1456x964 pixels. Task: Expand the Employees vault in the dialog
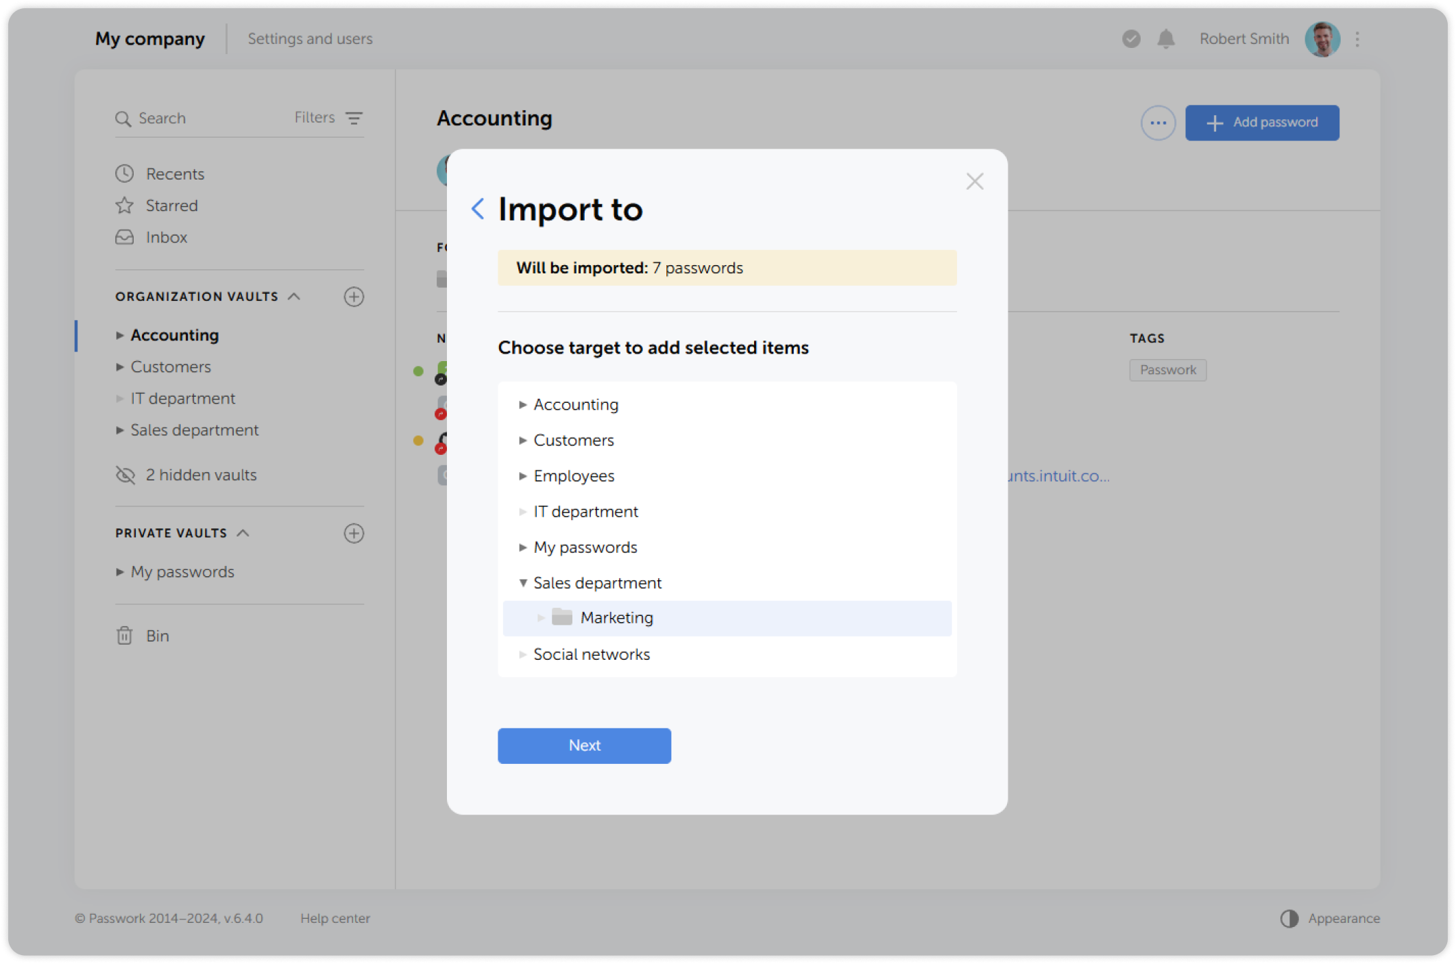click(523, 475)
